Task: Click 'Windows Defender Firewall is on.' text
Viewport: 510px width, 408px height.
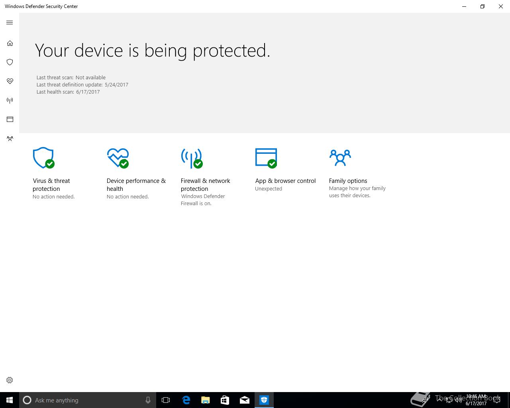Action: 203,200
